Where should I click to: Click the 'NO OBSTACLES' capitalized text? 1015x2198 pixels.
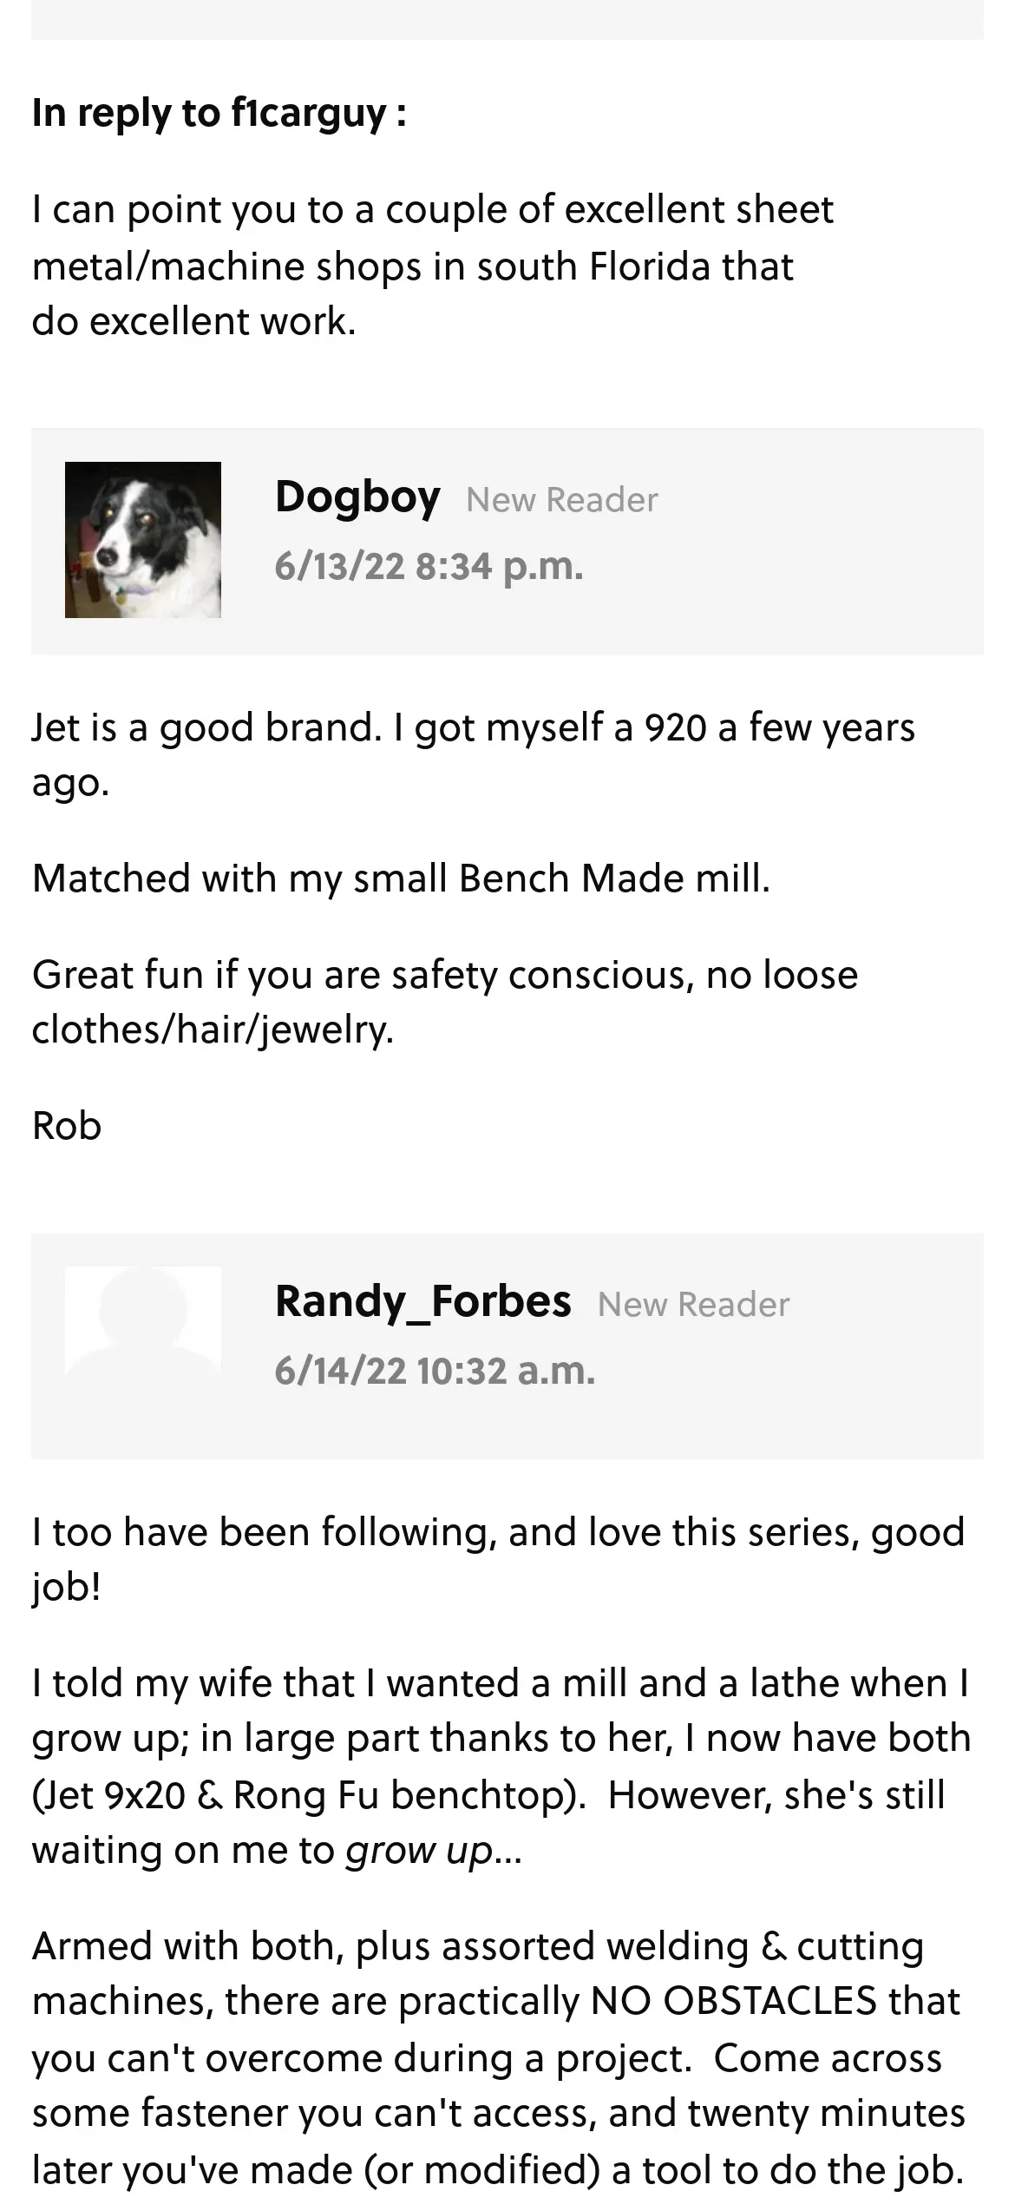click(x=733, y=2001)
